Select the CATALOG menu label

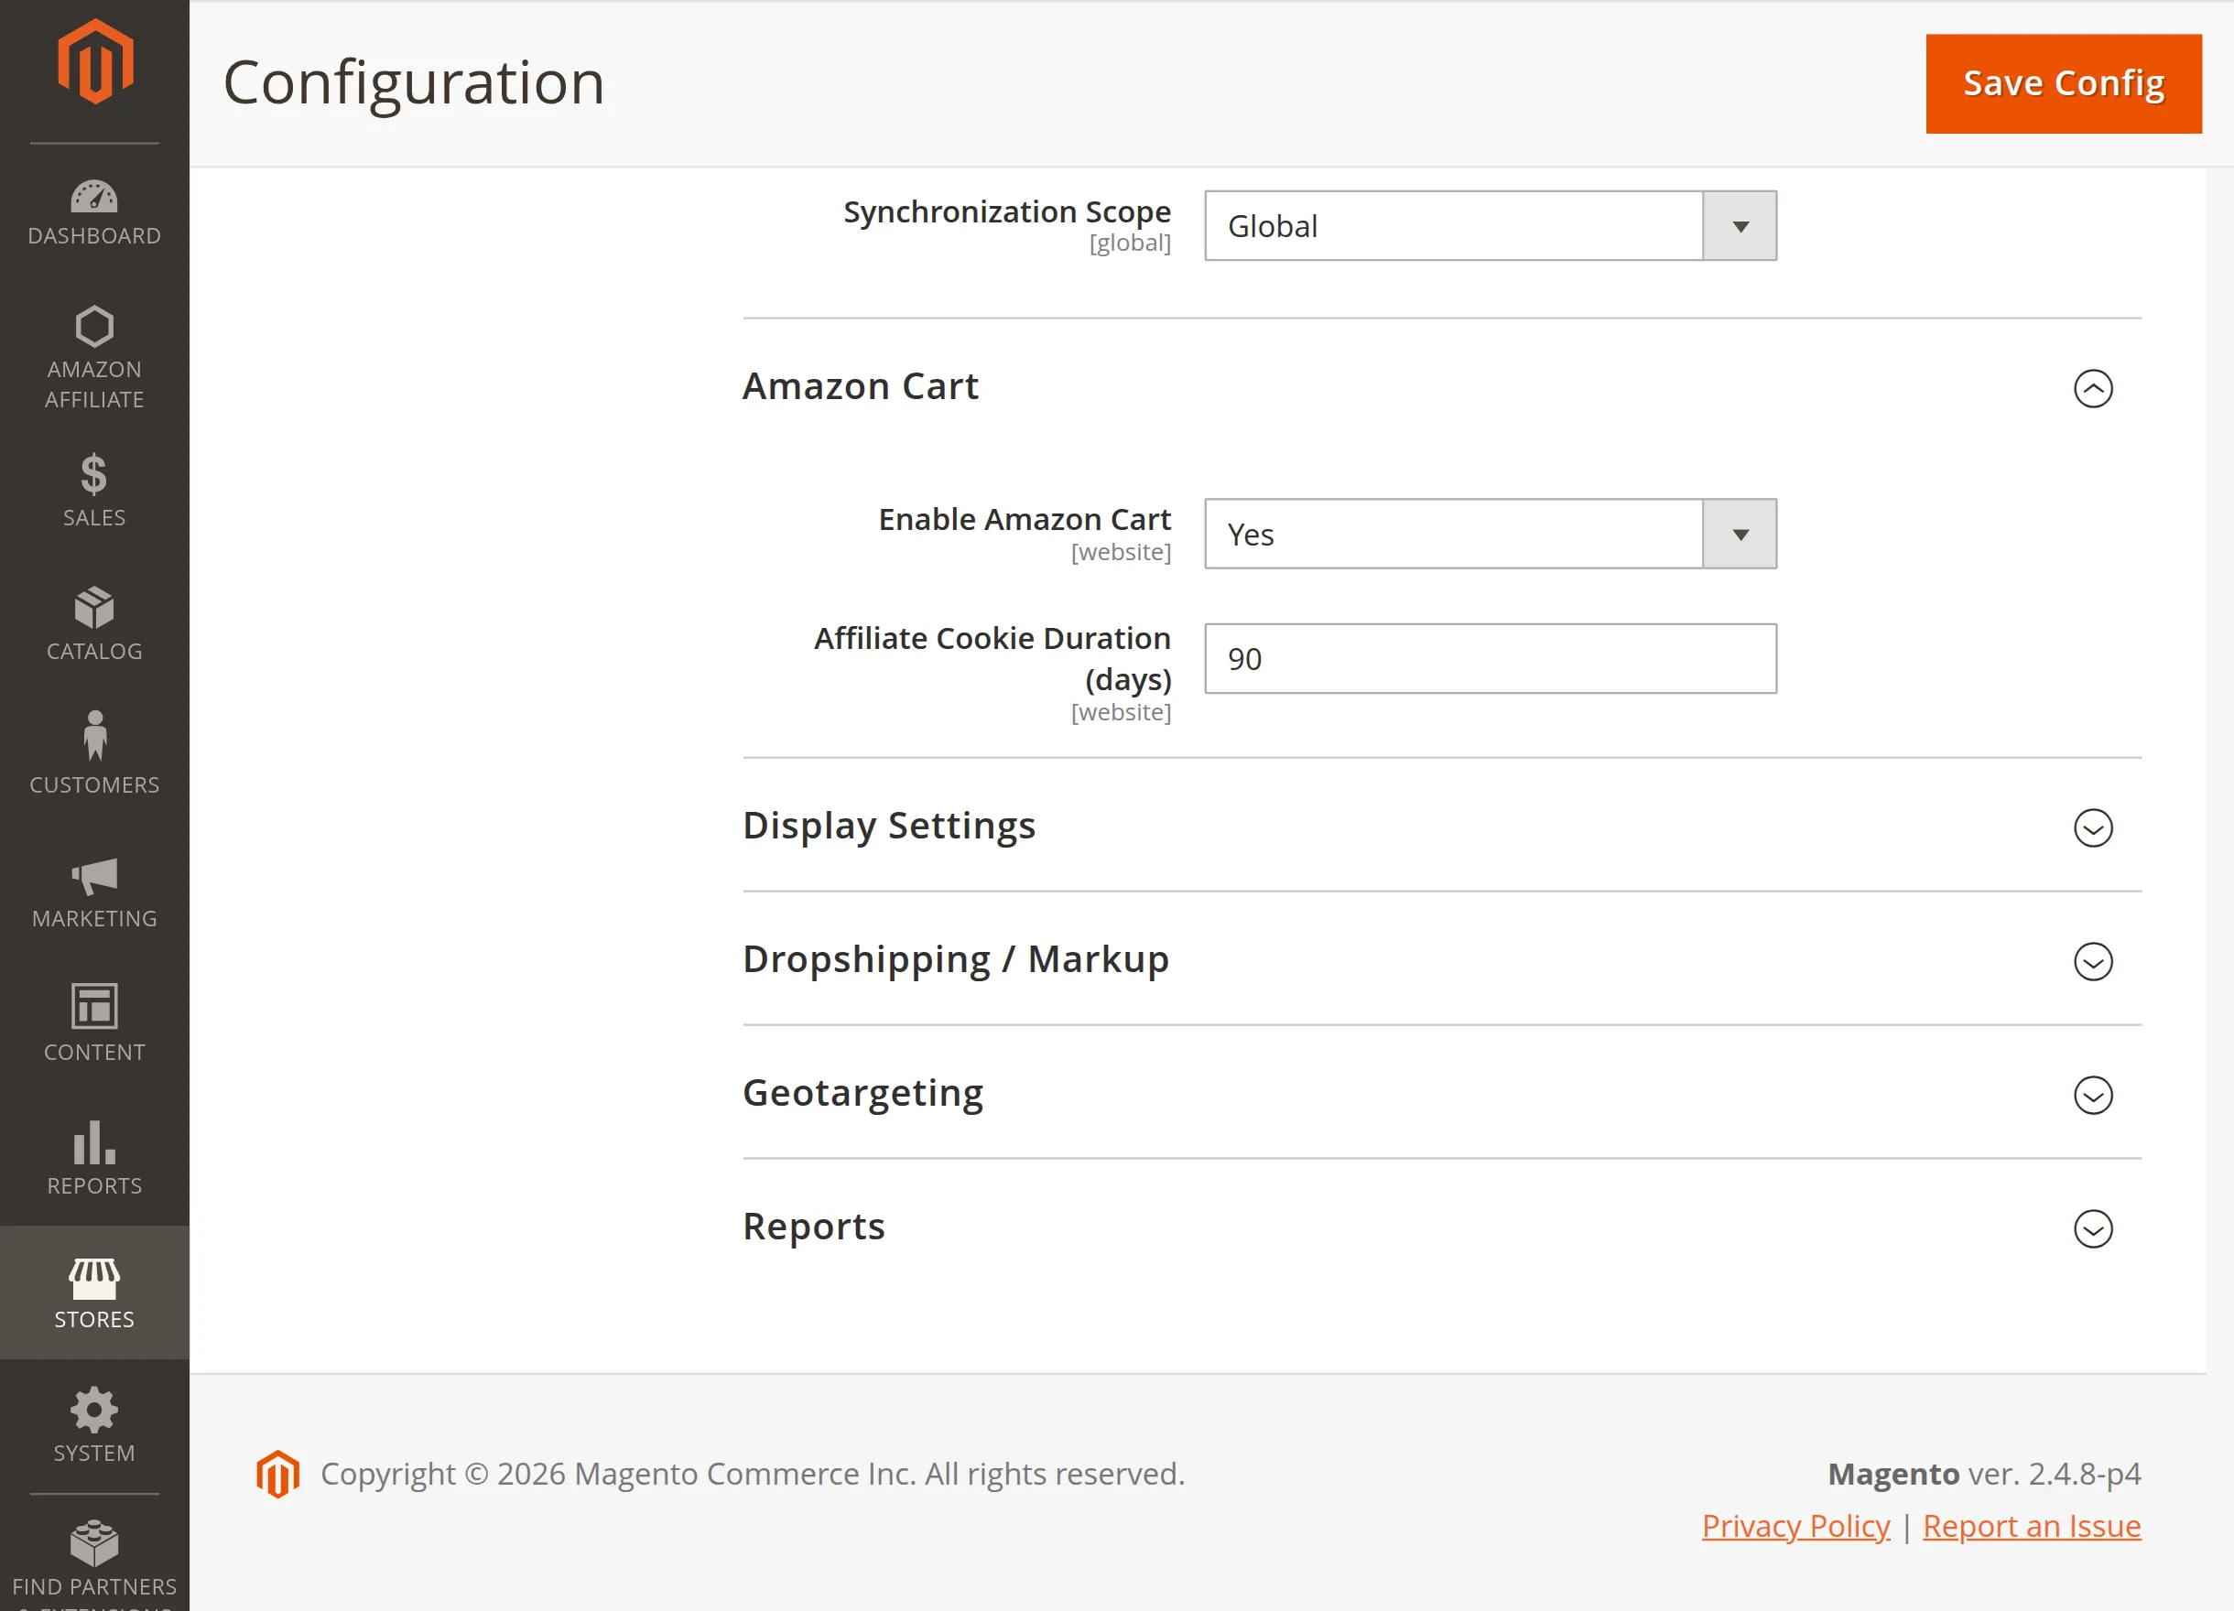(x=94, y=652)
